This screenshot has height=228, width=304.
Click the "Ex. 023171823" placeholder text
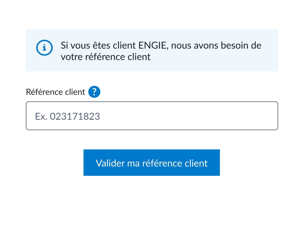point(68,116)
